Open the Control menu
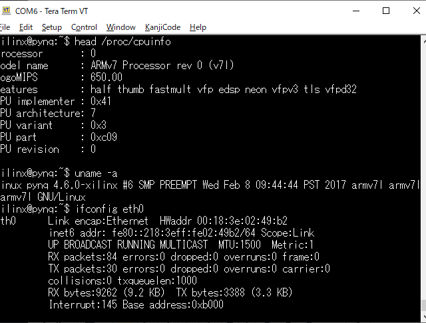This screenshot has width=426, height=323. [x=84, y=27]
